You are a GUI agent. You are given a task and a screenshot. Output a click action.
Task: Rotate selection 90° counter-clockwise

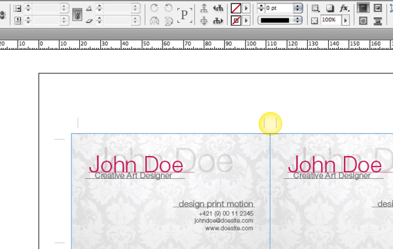168,8
